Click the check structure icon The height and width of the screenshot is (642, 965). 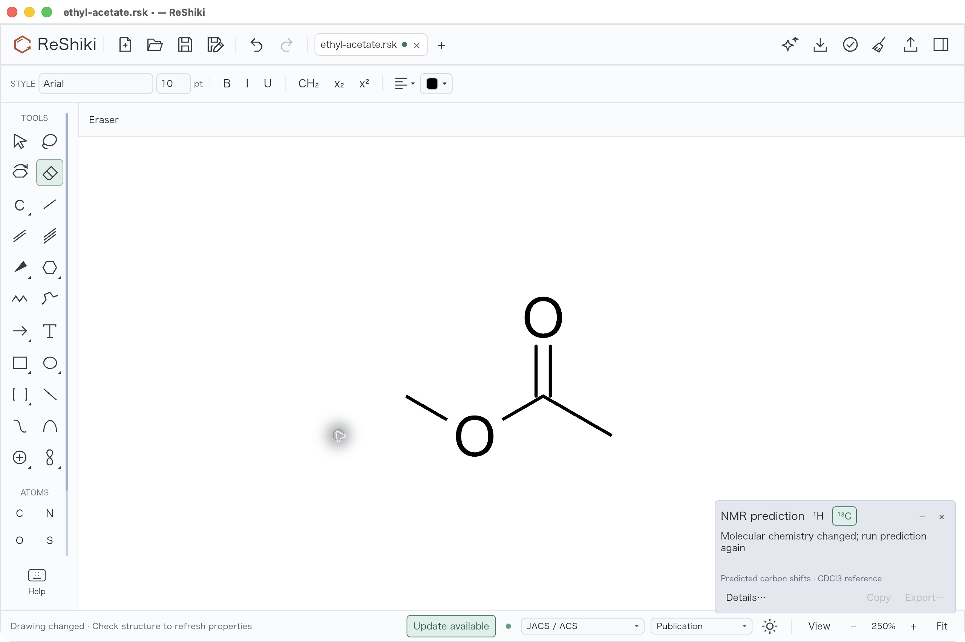(850, 44)
